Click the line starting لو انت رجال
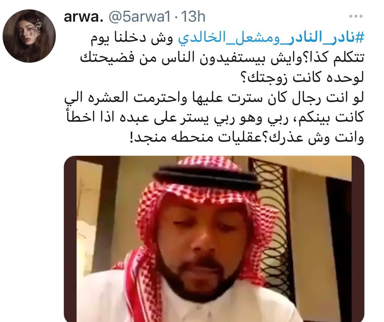The width and height of the screenshot is (384, 322). click(x=214, y=98)
